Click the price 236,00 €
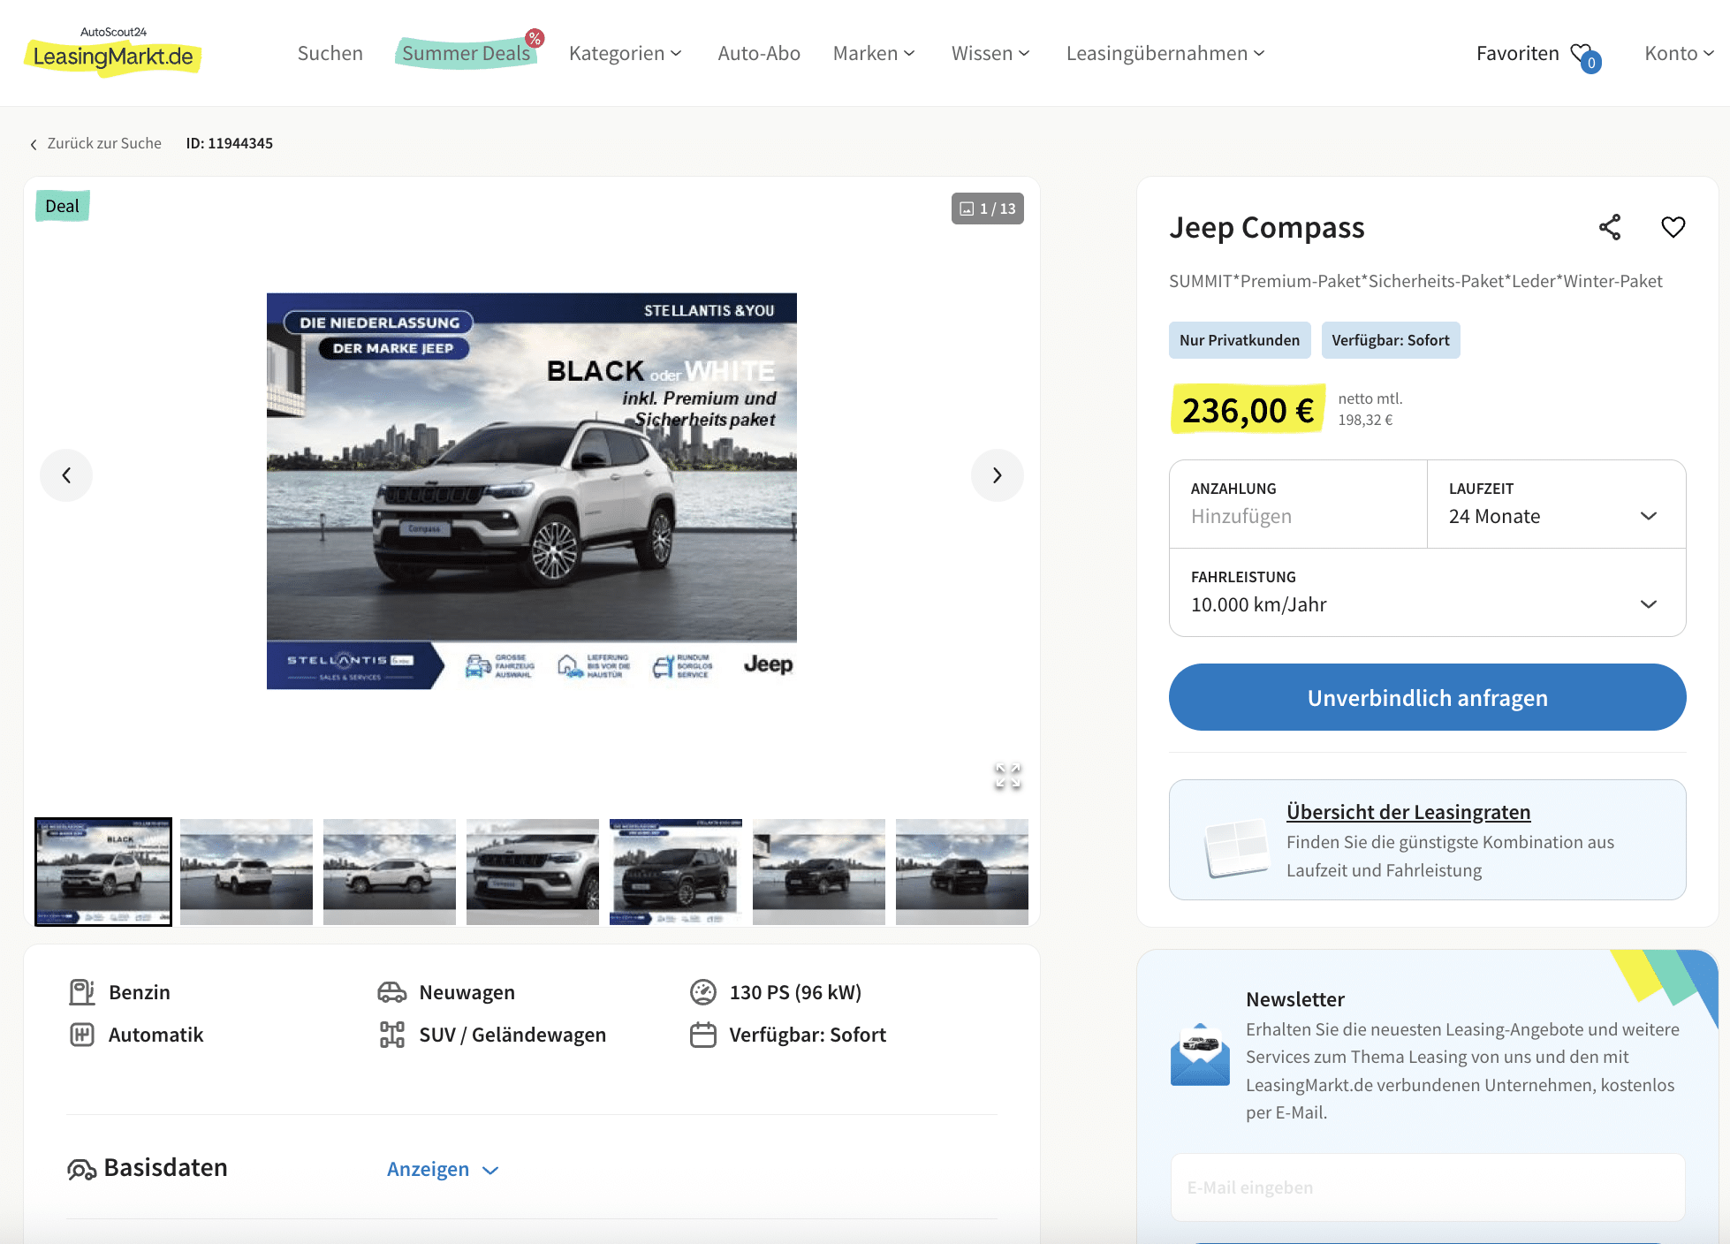1730x1244 pixels. 1248,410
